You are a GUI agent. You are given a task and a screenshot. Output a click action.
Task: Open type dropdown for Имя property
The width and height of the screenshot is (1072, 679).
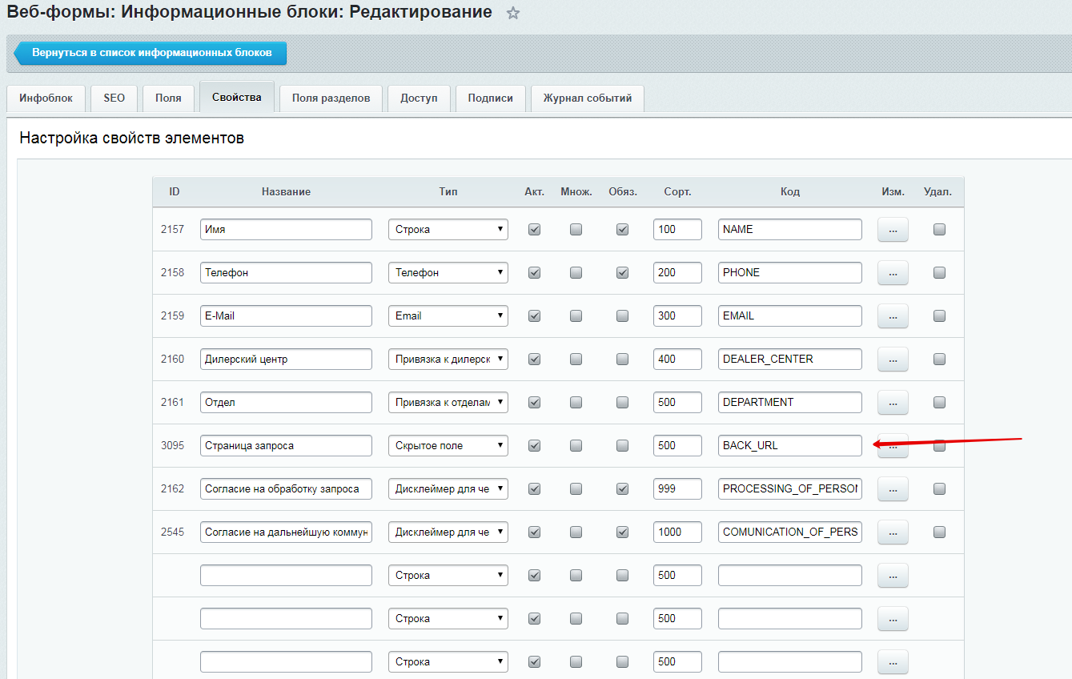tap(448, 229)
